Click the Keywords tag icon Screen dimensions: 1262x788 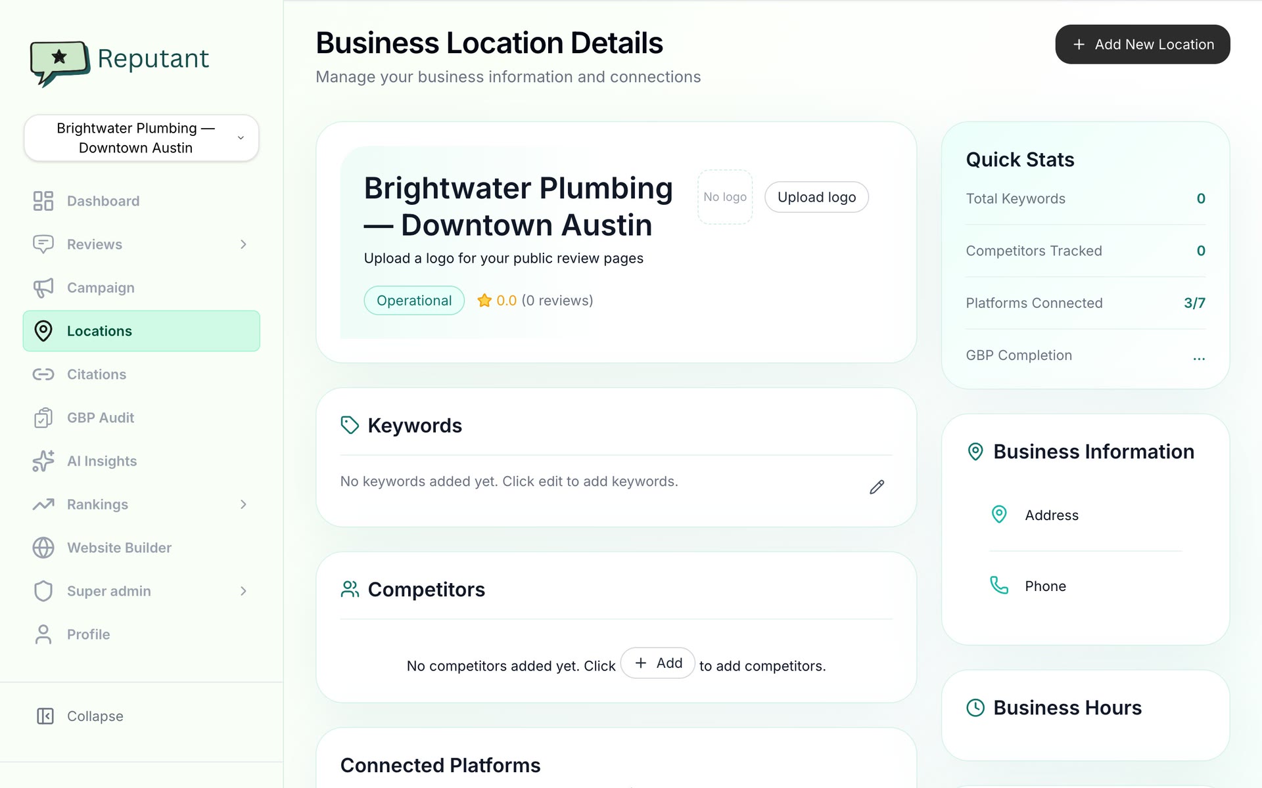[x=350, y=425]
